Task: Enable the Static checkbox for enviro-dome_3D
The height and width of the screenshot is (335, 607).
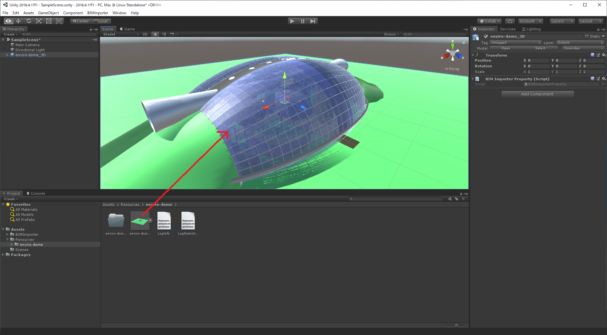Action: point(586,36)
